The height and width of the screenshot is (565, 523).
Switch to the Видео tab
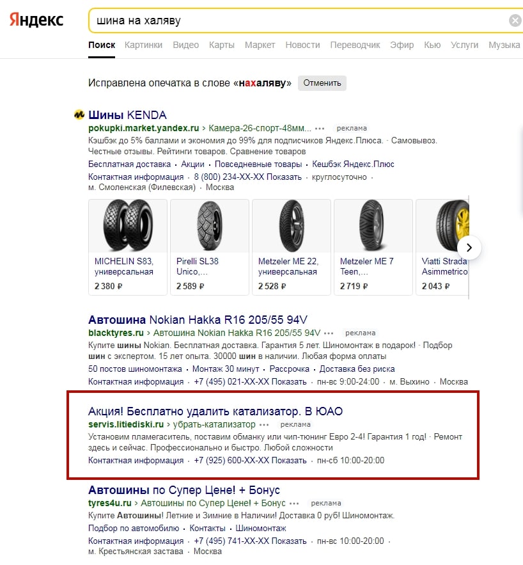[x=185, y=45]
